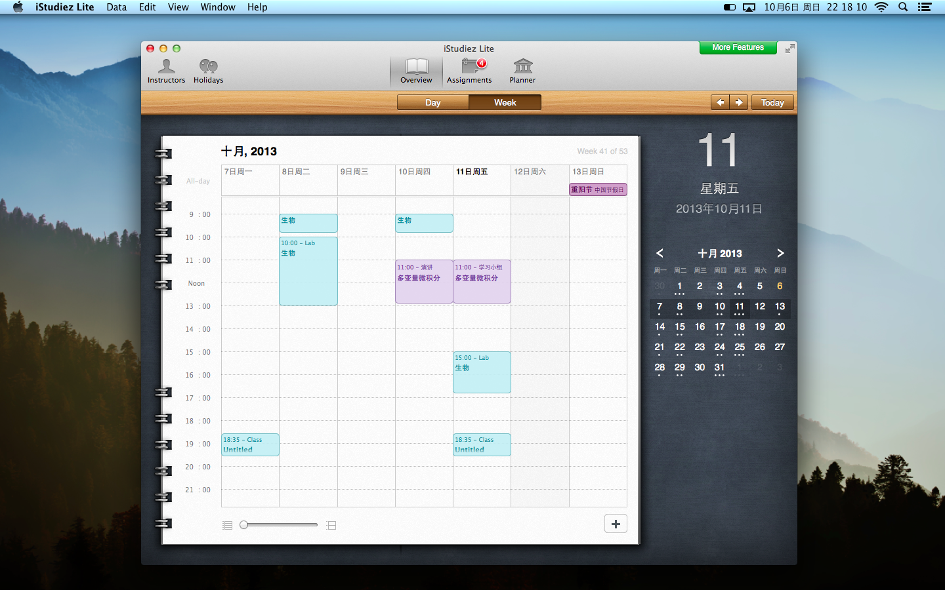Select day 13 in mini calendar
Viewport: 945px width, 590px height.
[x=780, y=307]
